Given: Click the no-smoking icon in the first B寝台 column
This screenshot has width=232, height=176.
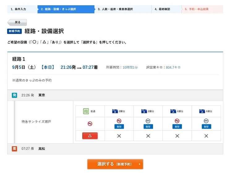Looking at the screenshot, I should pos(119,121).
